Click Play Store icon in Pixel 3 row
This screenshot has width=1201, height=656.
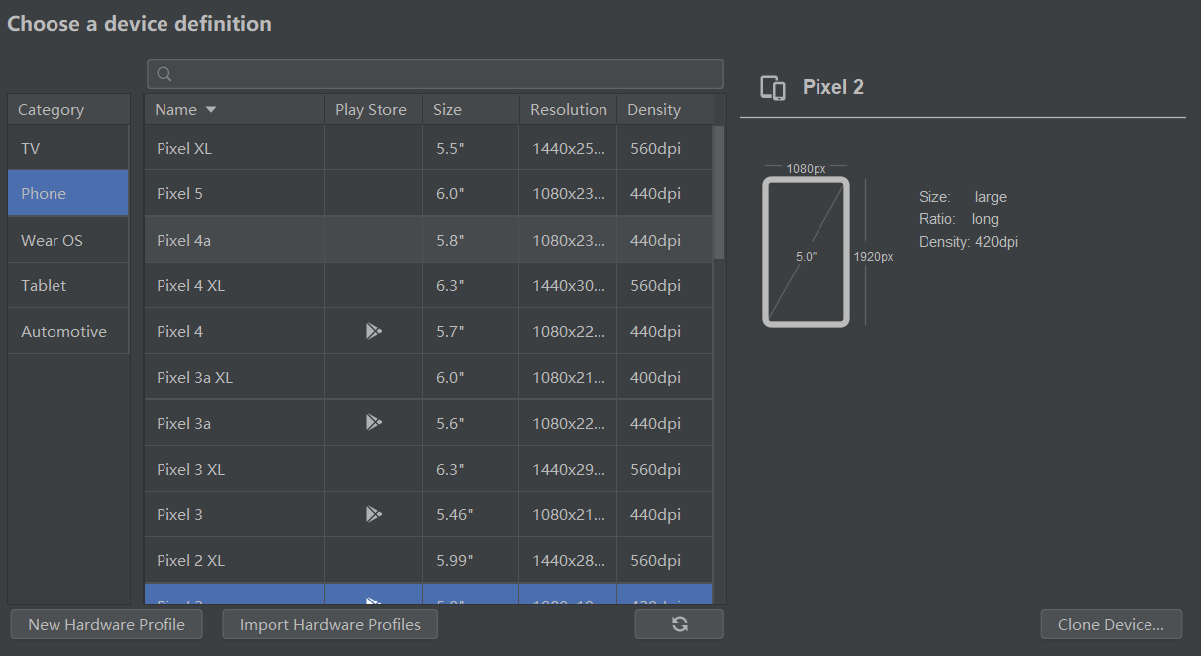click(x=373, y=514)
